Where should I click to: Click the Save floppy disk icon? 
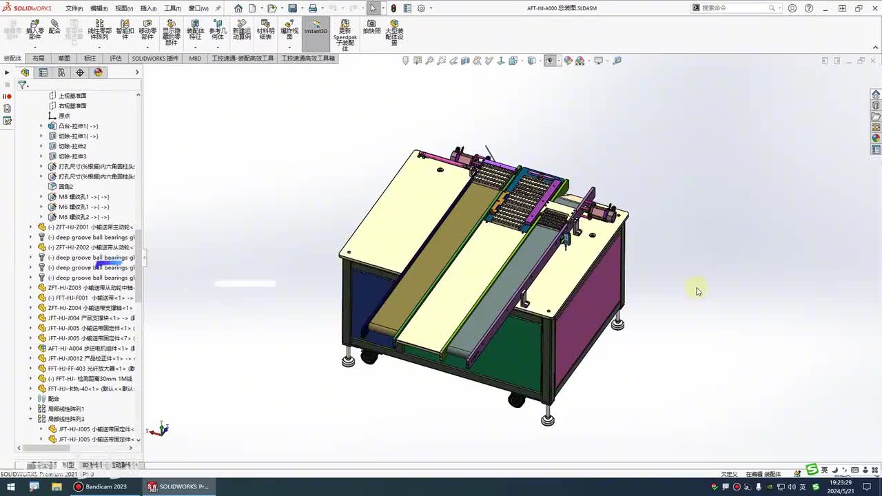[x=293, y=8]
